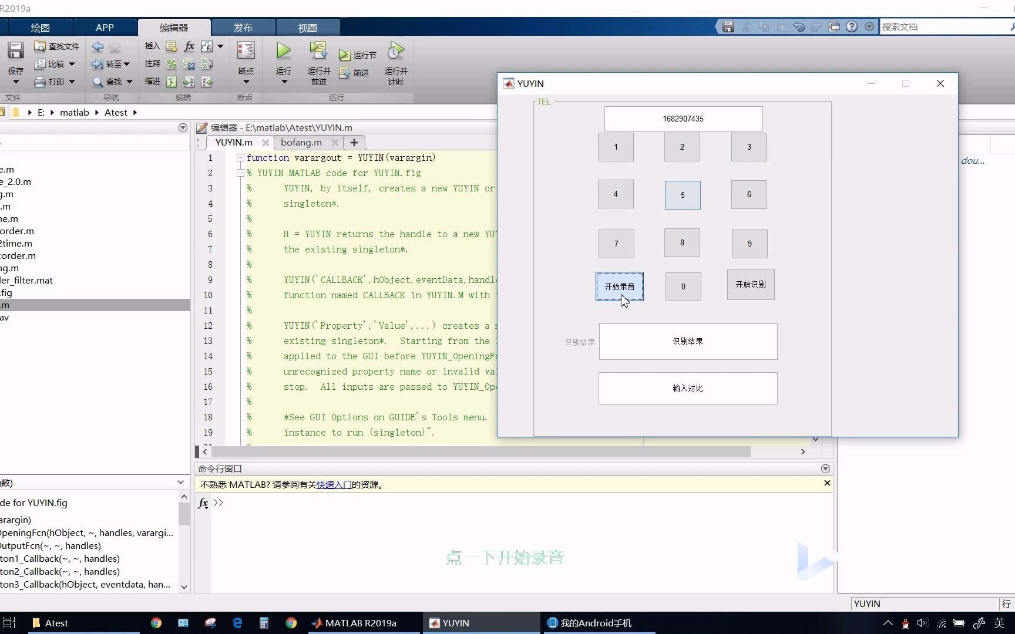
Task: Switch to the 绘图 (Plots) ribbon tab
Action: tap(40, 28)
